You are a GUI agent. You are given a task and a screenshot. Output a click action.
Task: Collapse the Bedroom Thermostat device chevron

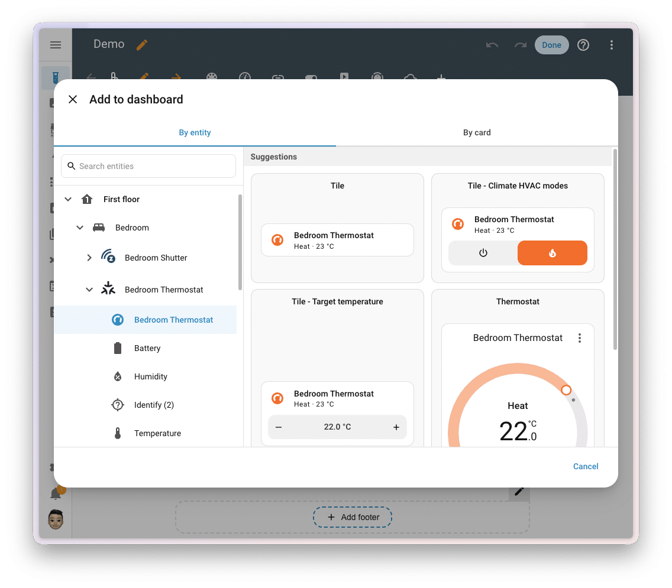[89, 290]
